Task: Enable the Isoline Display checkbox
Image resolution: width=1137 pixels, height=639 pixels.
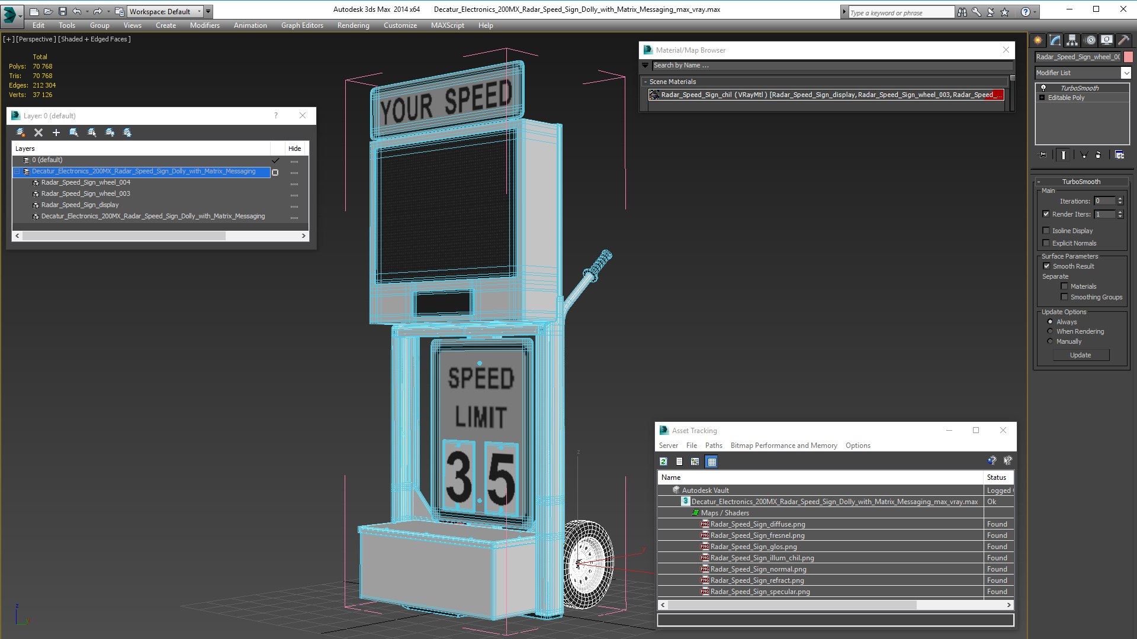Action: (1046, 231)
